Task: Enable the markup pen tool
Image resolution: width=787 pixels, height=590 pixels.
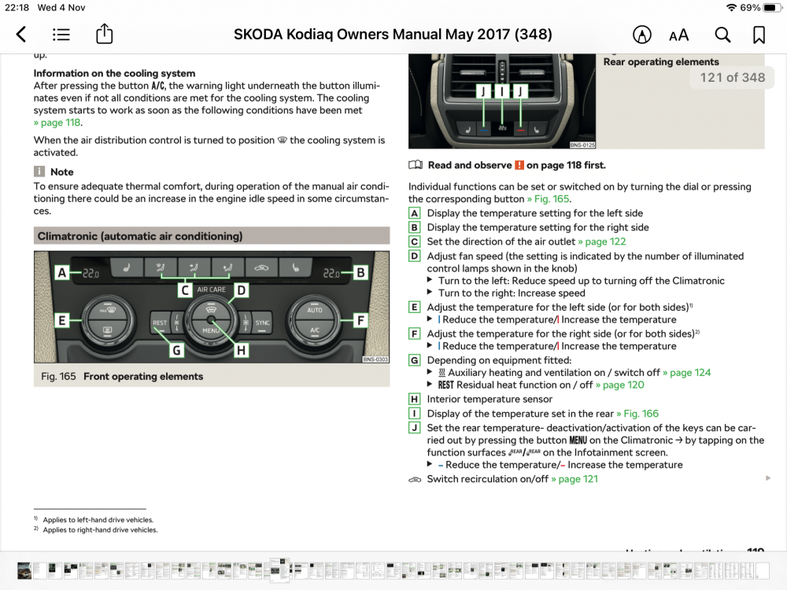Action: [641, 35]
